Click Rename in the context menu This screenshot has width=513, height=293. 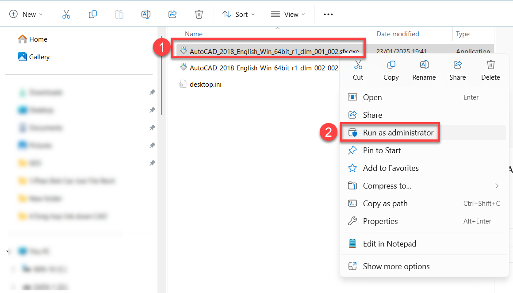click(424, 70)
